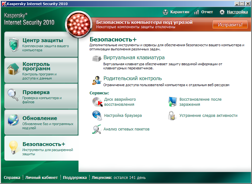Minimize the Kaspersky window
Screen dimensions: 252x184
(236, 4)
